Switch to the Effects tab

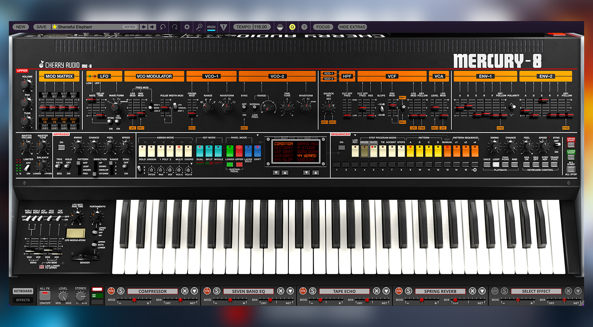pyautogui.click(x=23, y=300)
